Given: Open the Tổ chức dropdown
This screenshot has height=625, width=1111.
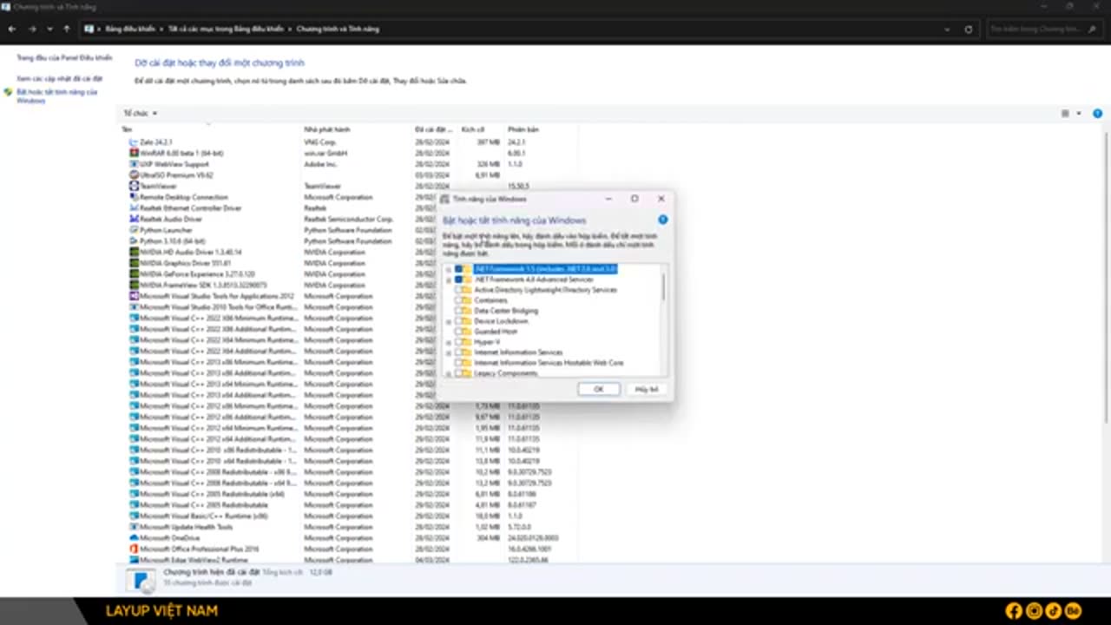Looking at the screenshot, I should (x=140, y=114).
